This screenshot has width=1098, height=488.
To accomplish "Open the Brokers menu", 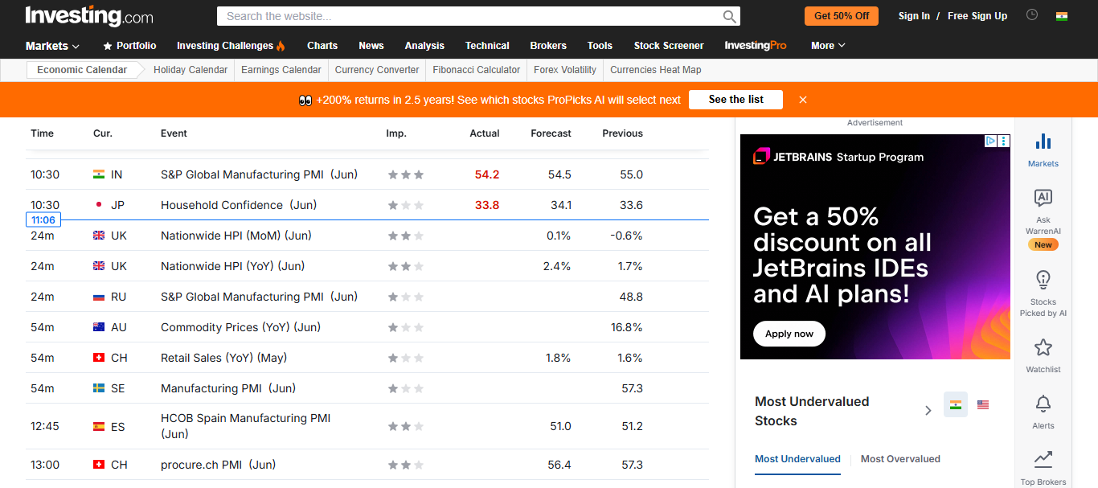I will (548, 46).
